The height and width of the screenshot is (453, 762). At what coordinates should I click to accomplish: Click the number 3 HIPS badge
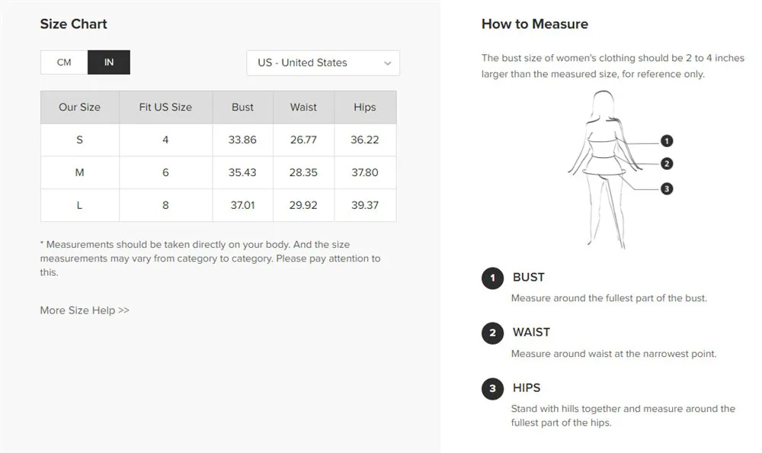coord(492,389)
